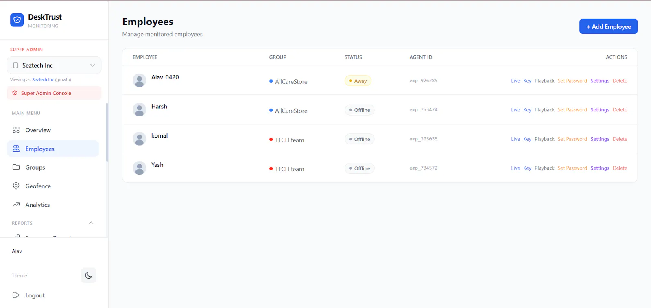Click the building icon beside Seztech Inc

pyautogui.click(x=16, y=65)
